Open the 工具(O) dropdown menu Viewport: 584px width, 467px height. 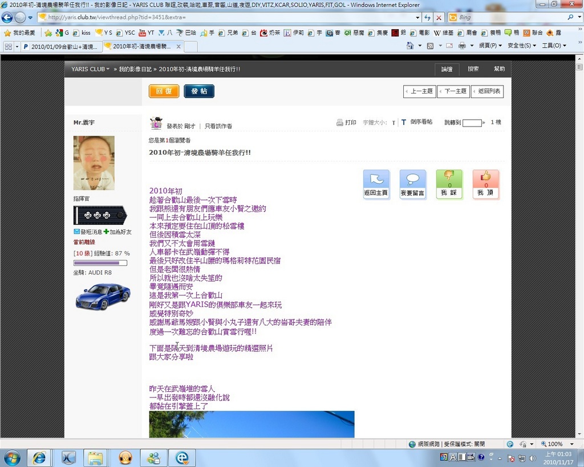(554, 46)
